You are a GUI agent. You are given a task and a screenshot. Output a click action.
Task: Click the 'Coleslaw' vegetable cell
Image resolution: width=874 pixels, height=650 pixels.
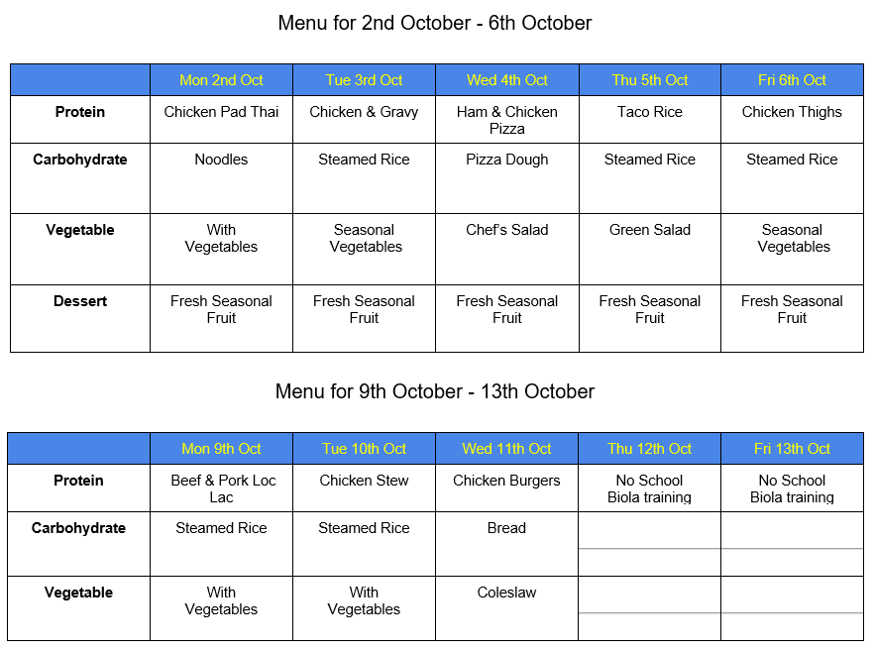coord(506,593)
